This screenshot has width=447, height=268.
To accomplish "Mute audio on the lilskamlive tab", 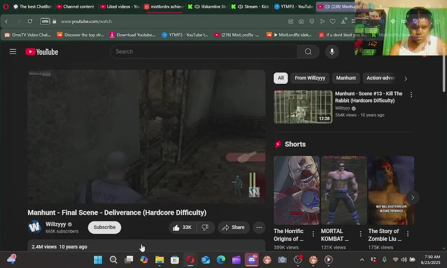I will click(x=197, y=7).
